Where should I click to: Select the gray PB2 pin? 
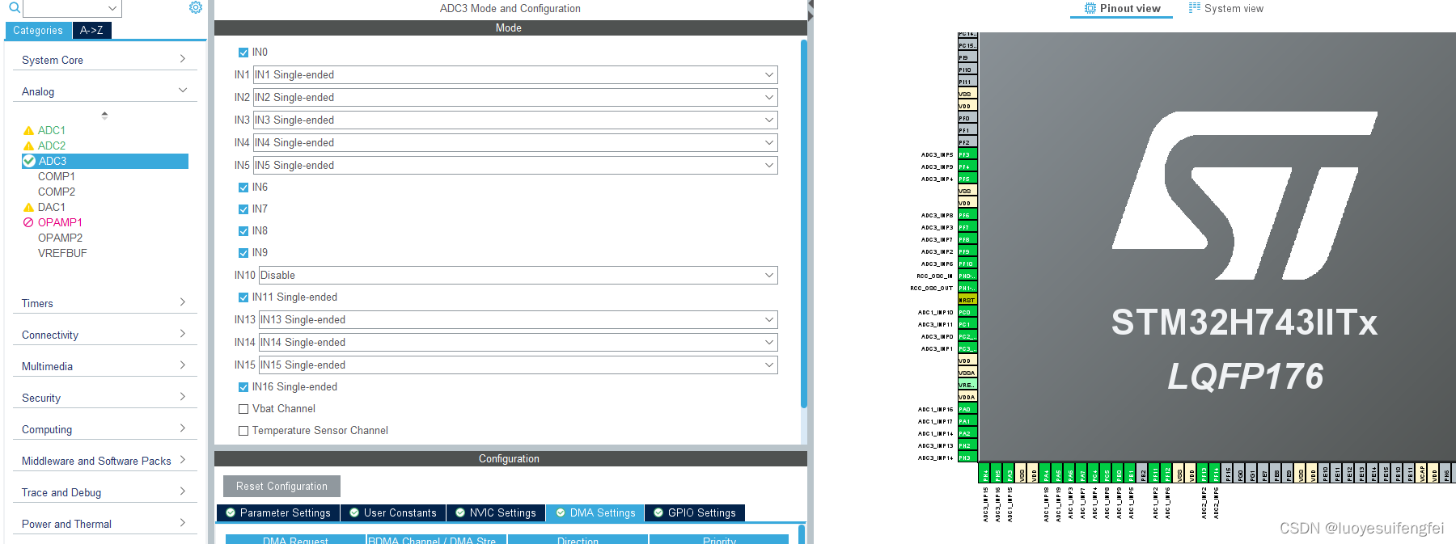click(x=1142, y=473)
